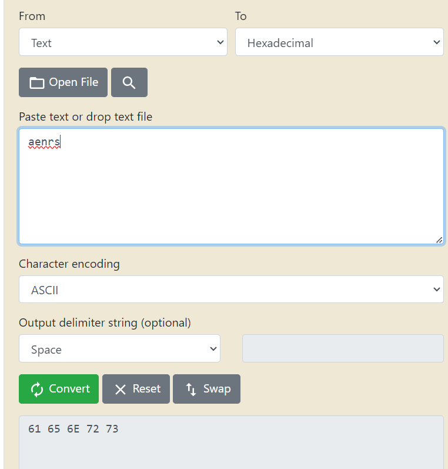Click the Reset button label
Image resolution: width=448 pixels, height=469 pixels.
pos(146,389)
